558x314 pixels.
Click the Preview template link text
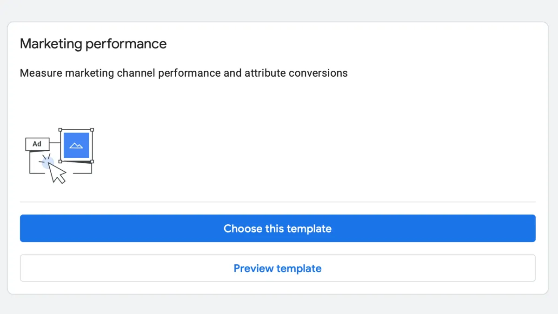tap(278, 268)
